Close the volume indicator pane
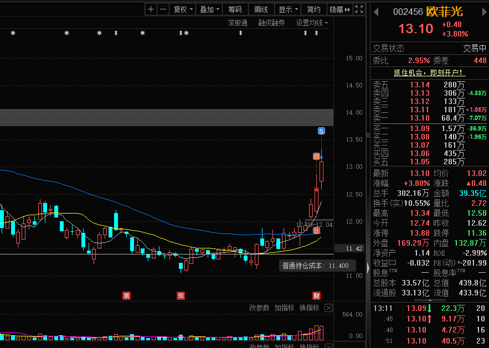The image size is (489, 348). pyautogui.click(x=328, y=308)
